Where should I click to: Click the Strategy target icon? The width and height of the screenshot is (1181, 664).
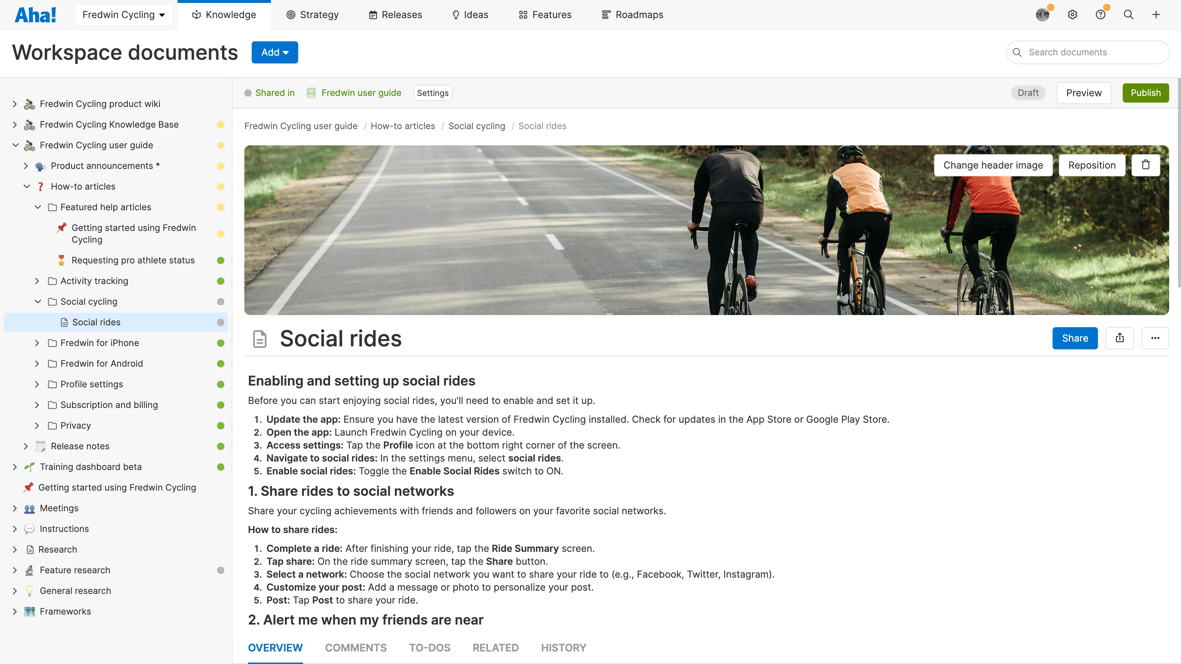point(291,14)
